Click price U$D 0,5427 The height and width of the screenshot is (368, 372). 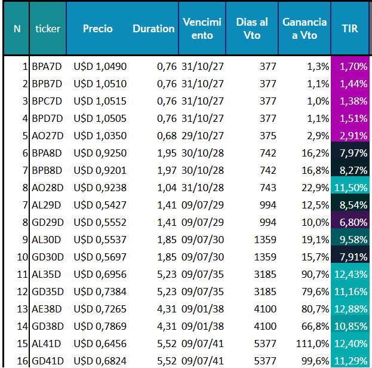pos(100,205)
